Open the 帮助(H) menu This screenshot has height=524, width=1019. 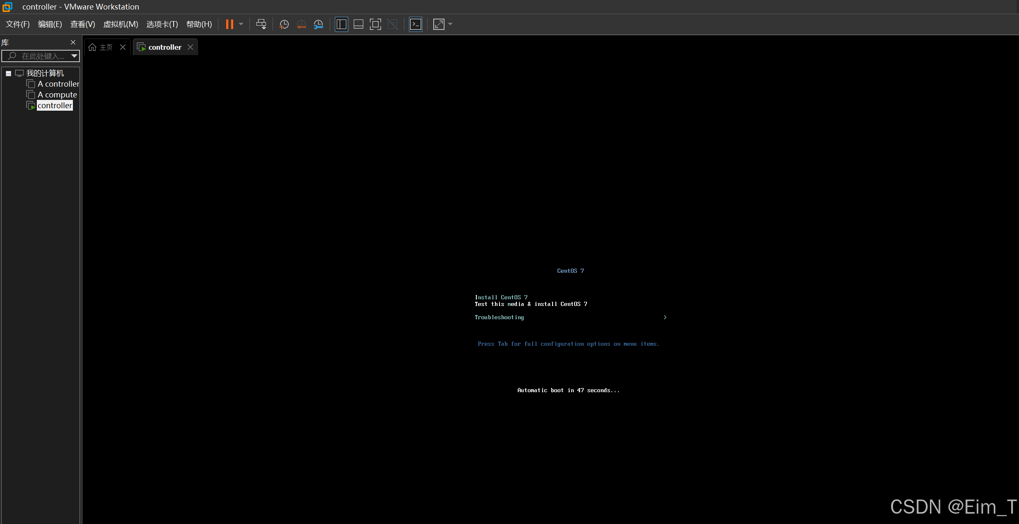(199, 24)
